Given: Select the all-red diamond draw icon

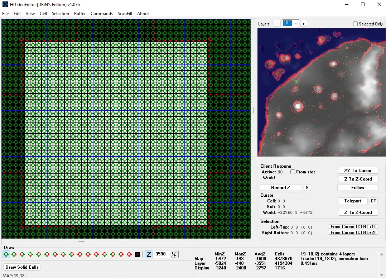Looking at the screenshot, I should click(129, 254).
